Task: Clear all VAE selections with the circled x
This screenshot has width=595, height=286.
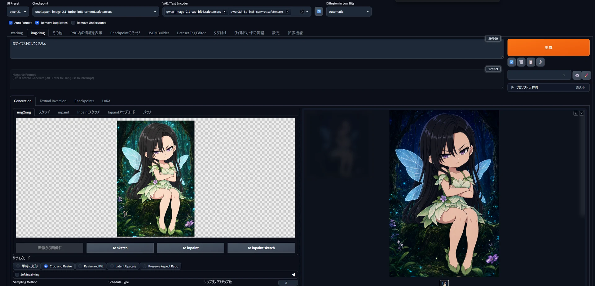Action: [302, 12]
